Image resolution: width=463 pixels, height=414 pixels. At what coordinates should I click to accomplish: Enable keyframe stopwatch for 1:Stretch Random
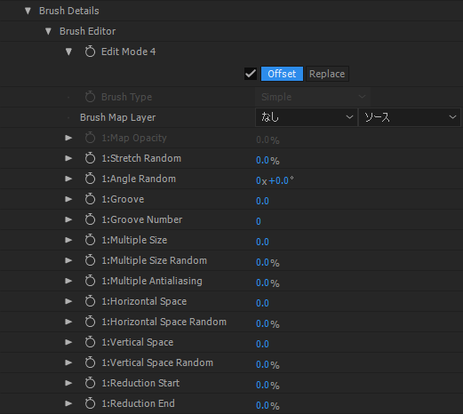(x=90, y=158)
